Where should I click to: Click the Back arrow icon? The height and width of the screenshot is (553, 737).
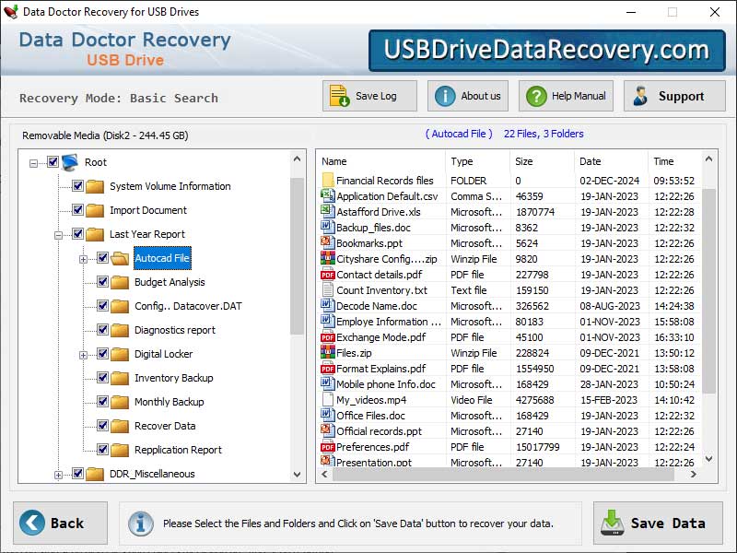tap(33, 523)
